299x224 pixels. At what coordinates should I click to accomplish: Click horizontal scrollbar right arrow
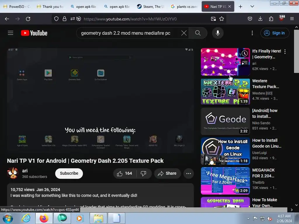click(x=292, y=210)
